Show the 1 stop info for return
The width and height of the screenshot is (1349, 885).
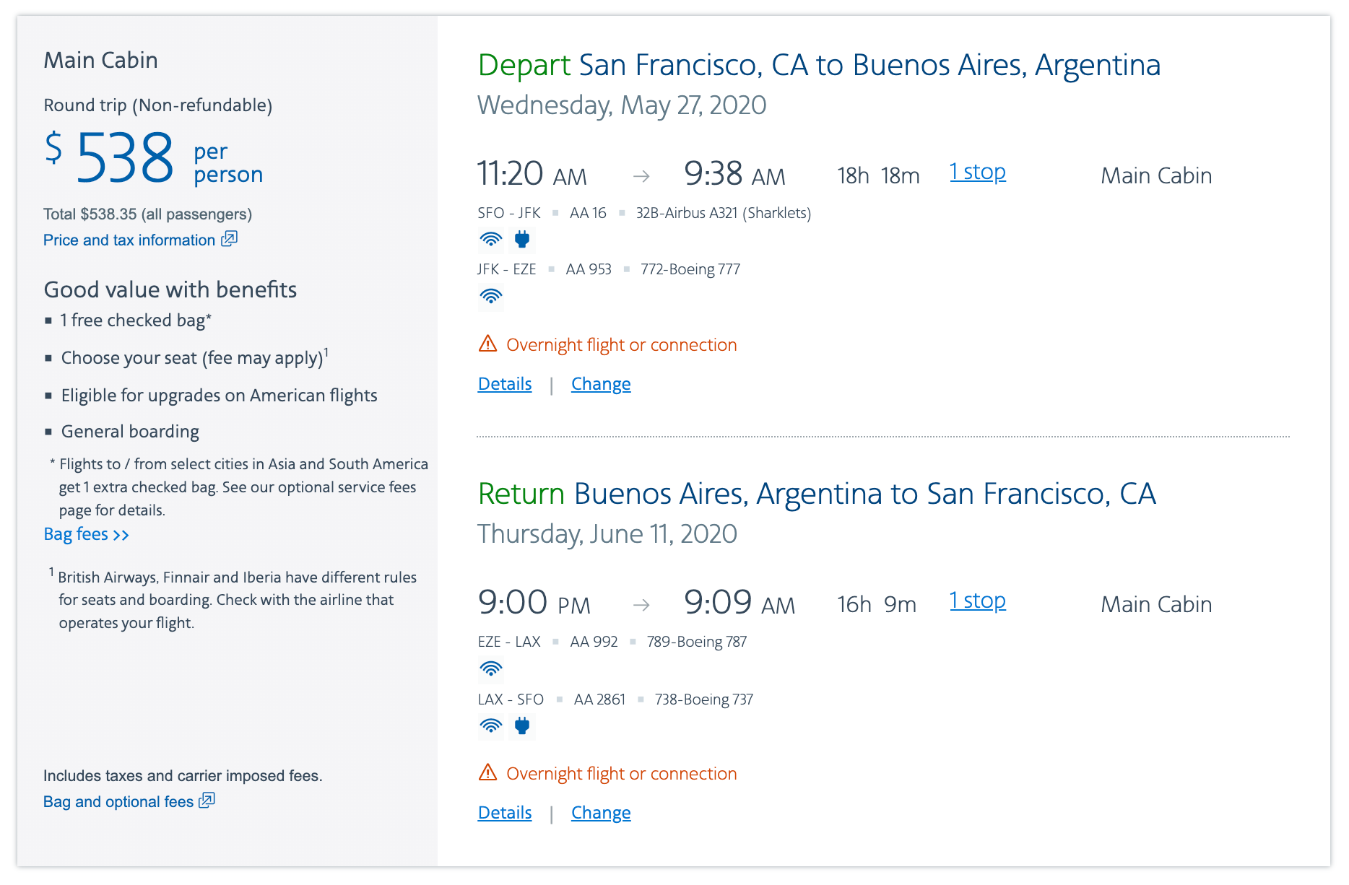(x=977, y=601)
